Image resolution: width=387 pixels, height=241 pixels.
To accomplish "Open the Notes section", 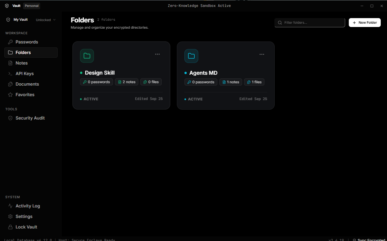I will point(31,63).
